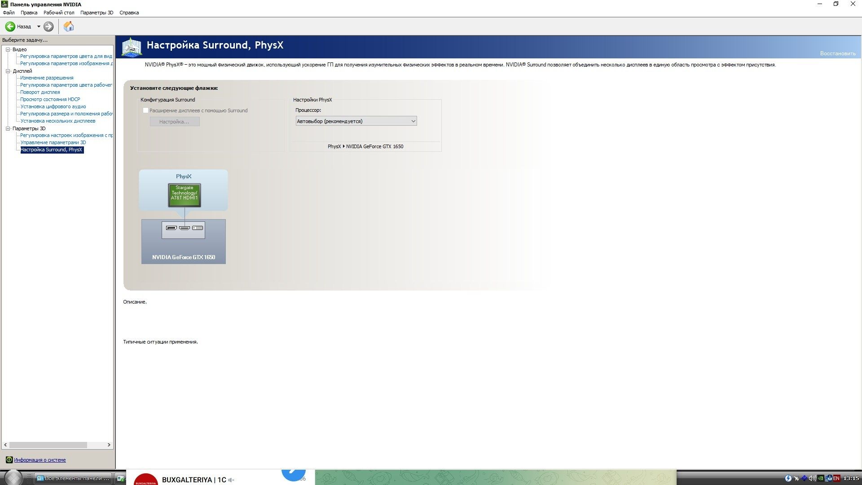Click the Stargate Technology HDMI1 display icon

pos(185,195)
